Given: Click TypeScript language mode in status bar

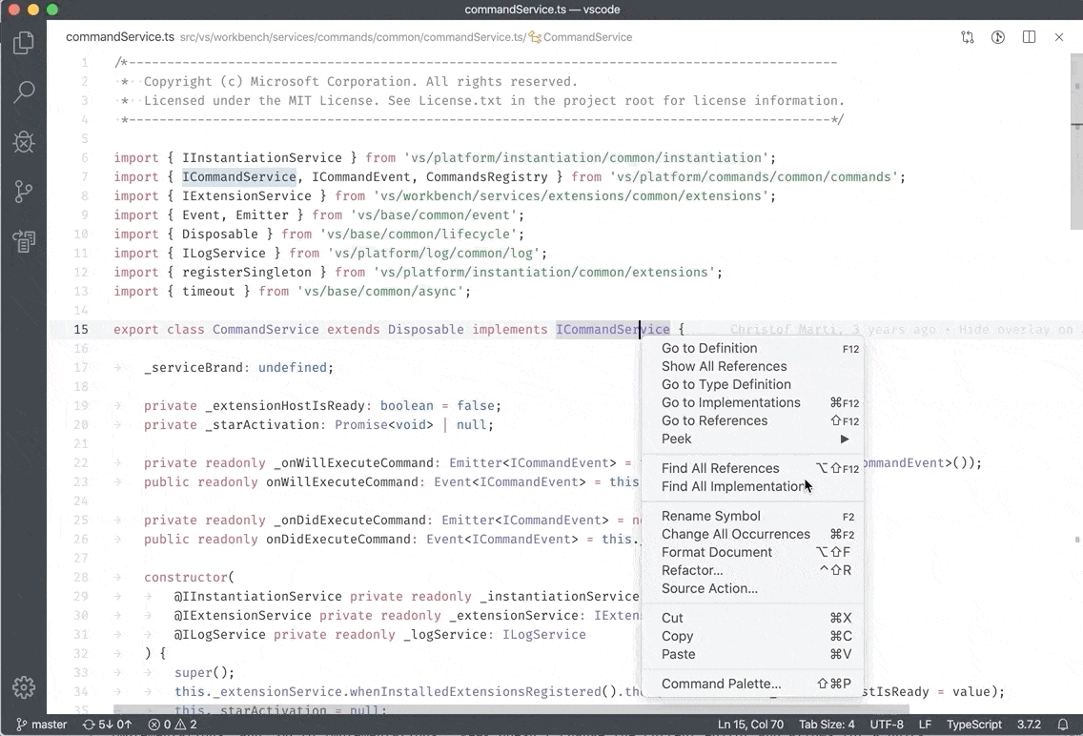Looking at the screenshot, I should pos(973,725).
